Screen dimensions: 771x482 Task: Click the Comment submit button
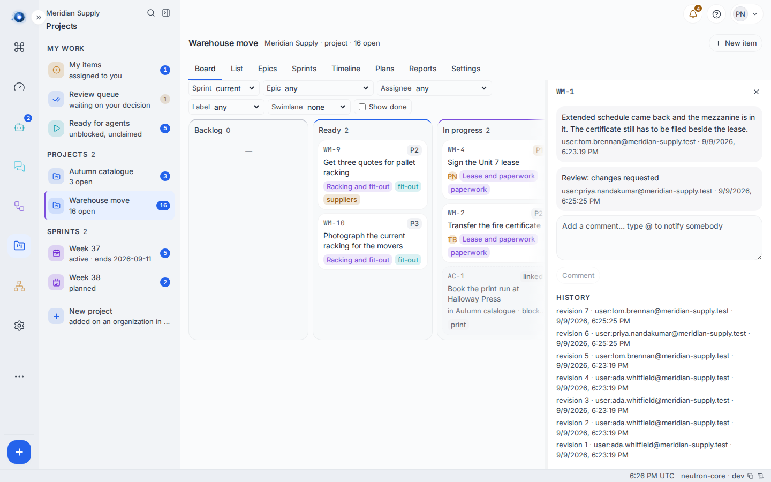(x=578, y=276)
